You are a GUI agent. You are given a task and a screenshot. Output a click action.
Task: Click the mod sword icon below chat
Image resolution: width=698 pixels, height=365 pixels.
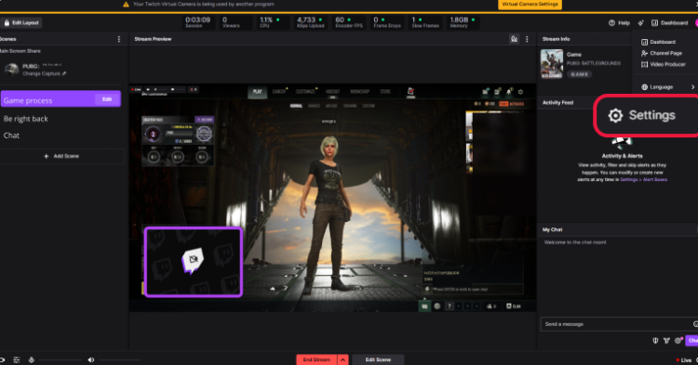tap(666, 341)
